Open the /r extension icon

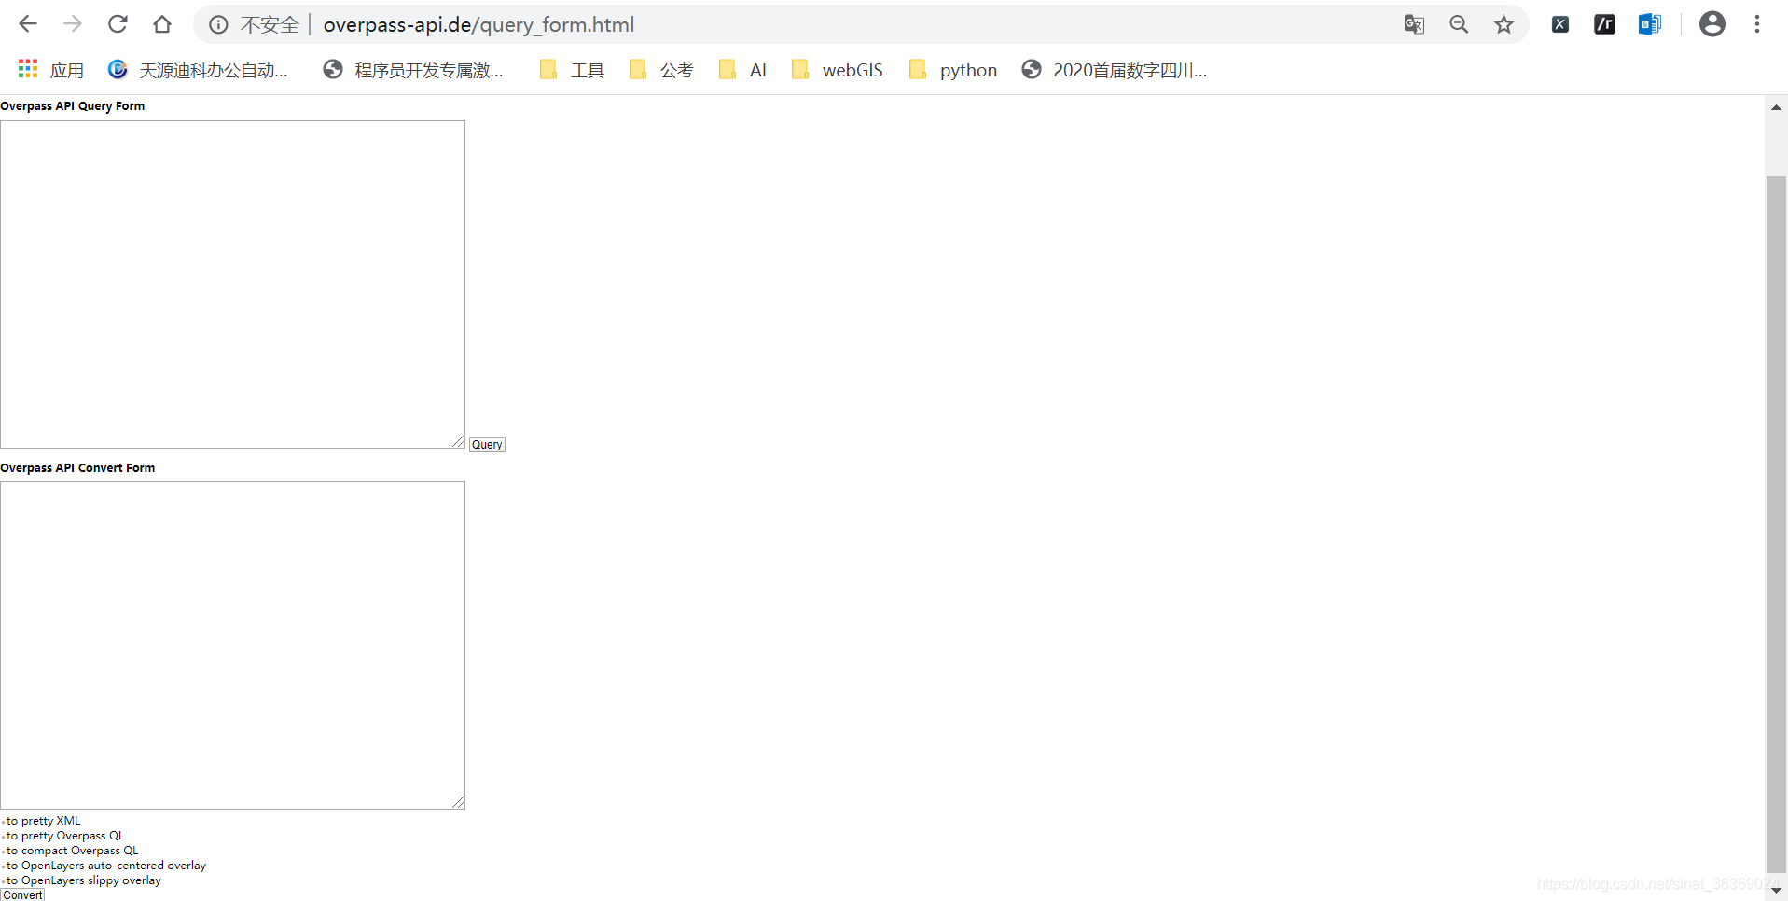coord(1605,24)
